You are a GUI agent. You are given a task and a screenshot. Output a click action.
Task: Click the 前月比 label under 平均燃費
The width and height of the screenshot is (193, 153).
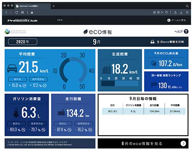click(x=17, y=79)
